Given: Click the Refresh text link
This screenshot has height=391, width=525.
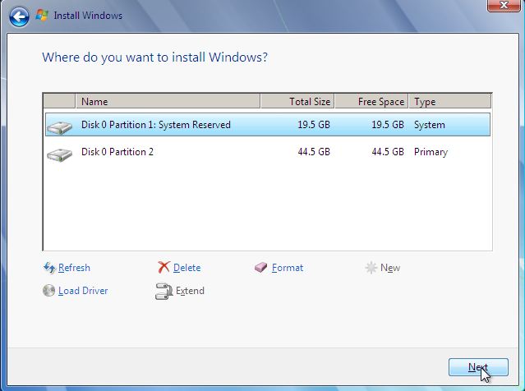Looking at the screenshot, I should pyautogui.click(x=74, y=268).
